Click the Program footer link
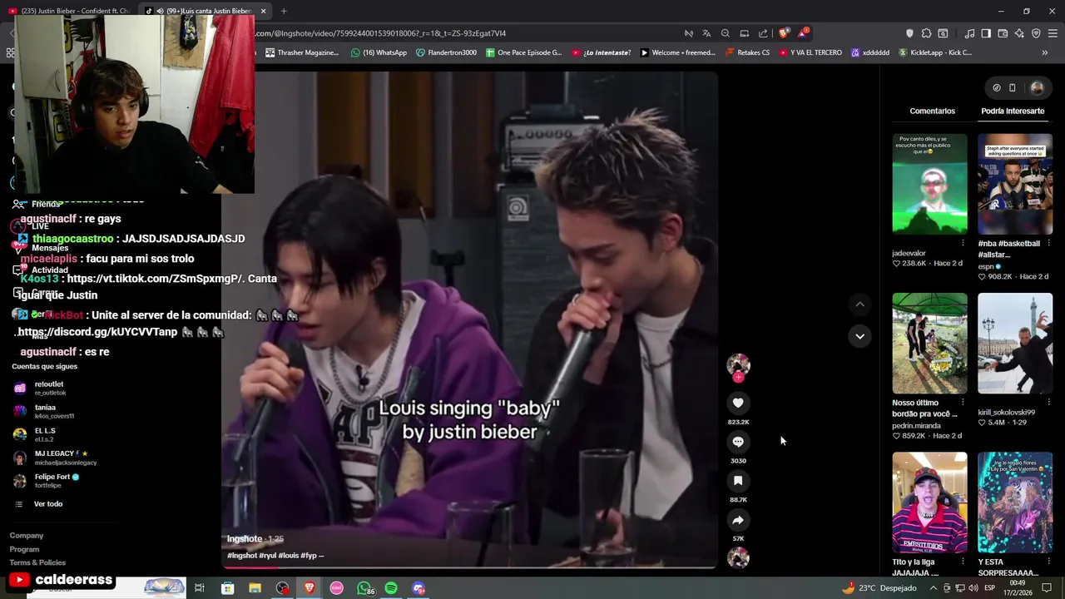 pos(24,549)
